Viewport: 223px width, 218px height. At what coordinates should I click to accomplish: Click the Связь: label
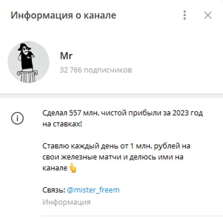(54, 190)
